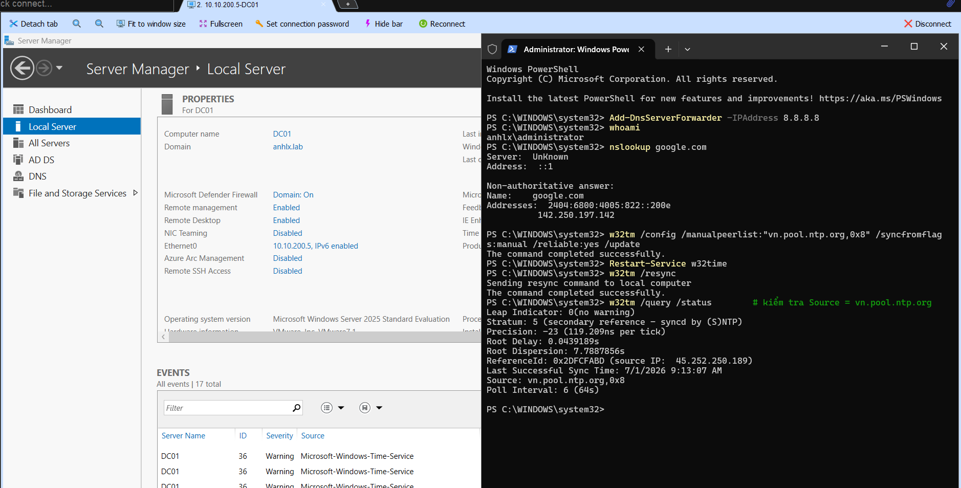The width and height of the screenshot is (961, 488).
Task: Click NIC Teaming Disabled link
Action: point(288,233)
